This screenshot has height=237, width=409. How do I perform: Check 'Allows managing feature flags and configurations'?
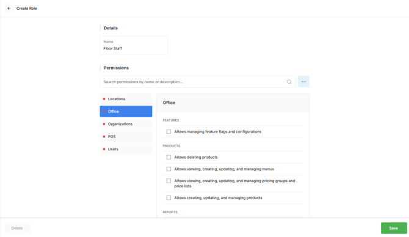[168, 131]
